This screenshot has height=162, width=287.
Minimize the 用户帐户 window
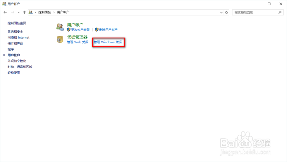coord(257,4)
